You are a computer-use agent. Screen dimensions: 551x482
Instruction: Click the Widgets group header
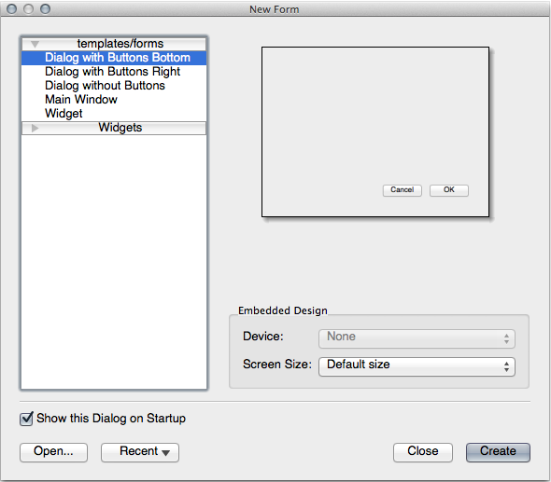114,128
